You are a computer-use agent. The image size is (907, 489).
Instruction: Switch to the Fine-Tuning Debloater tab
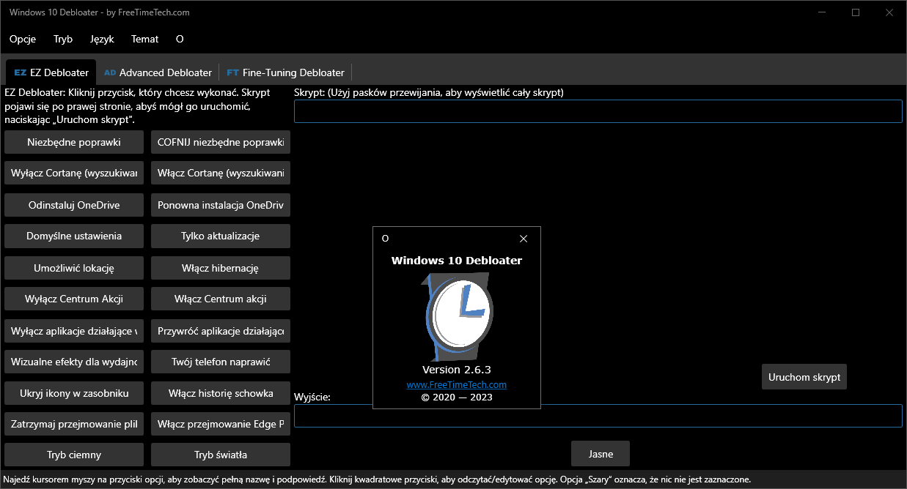285,72
